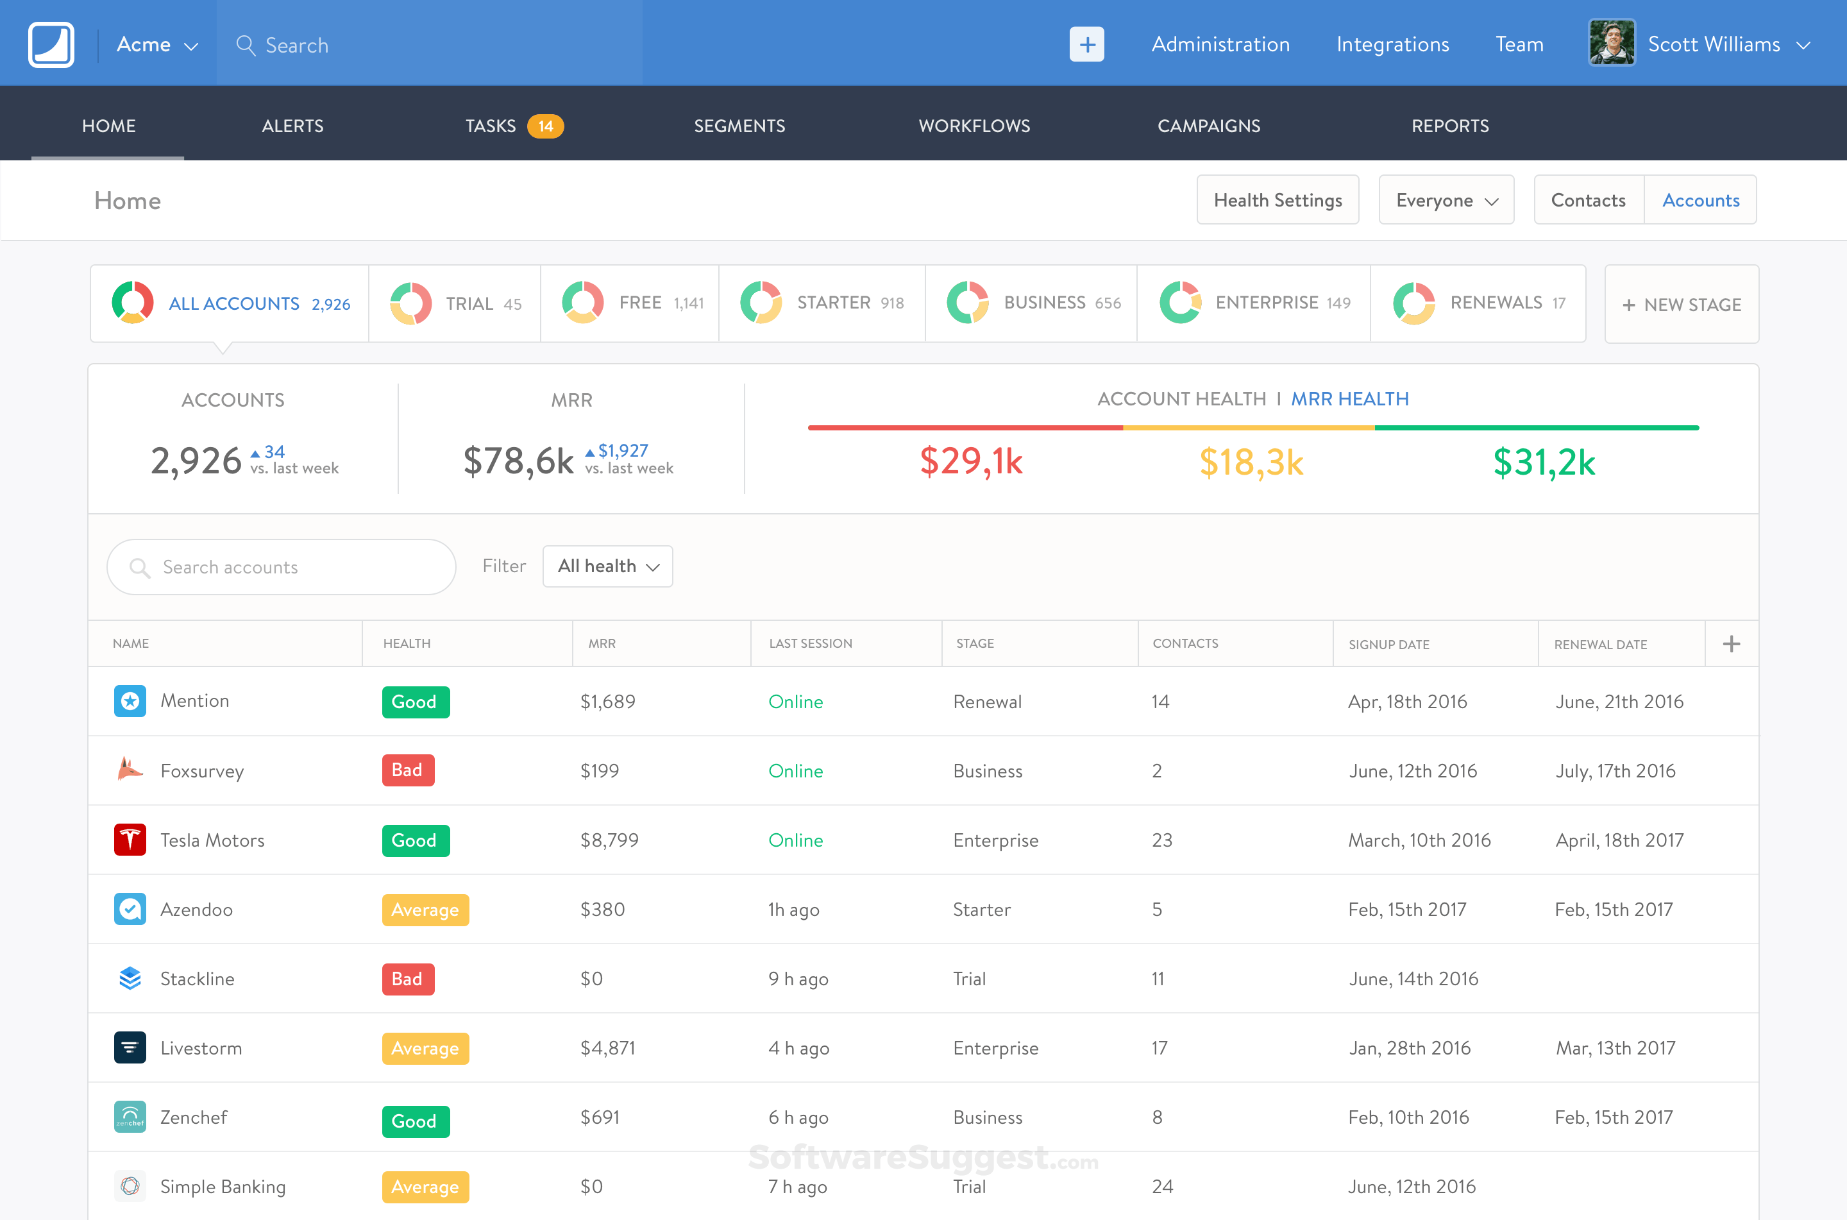Click the NEW STAGE button
The image size is (1847, 1220).
pyautogui.click(x=1682, y=303)
